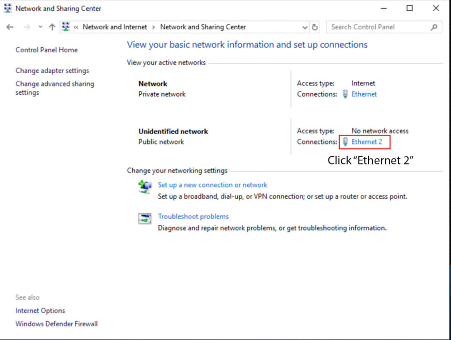Open Troubleshoot problems

pyautogui.click(x=193, y=217)
